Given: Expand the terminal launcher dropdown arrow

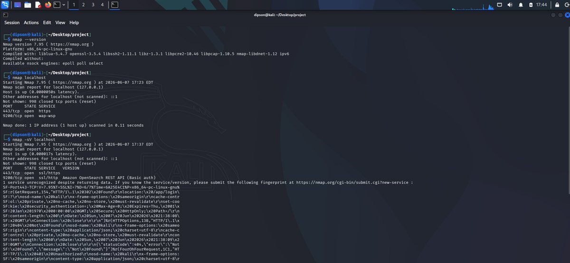Looking at the screenshot, I should (x=64, y=5).
